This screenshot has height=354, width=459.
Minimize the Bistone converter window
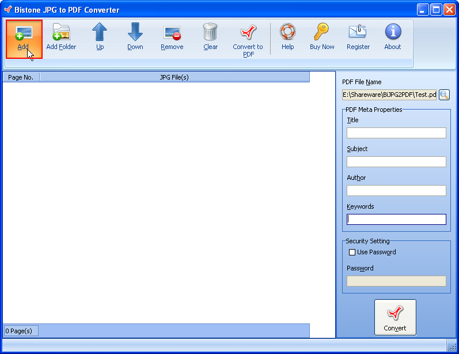click(422, 10)
